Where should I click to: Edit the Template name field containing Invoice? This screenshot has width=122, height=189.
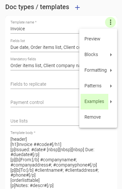(x=45, y=29)
